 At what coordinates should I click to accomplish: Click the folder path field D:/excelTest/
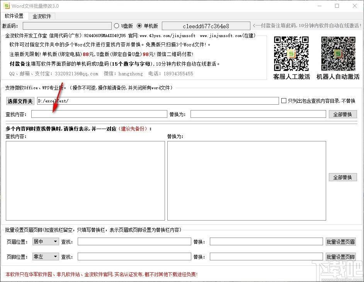(158, 101)
